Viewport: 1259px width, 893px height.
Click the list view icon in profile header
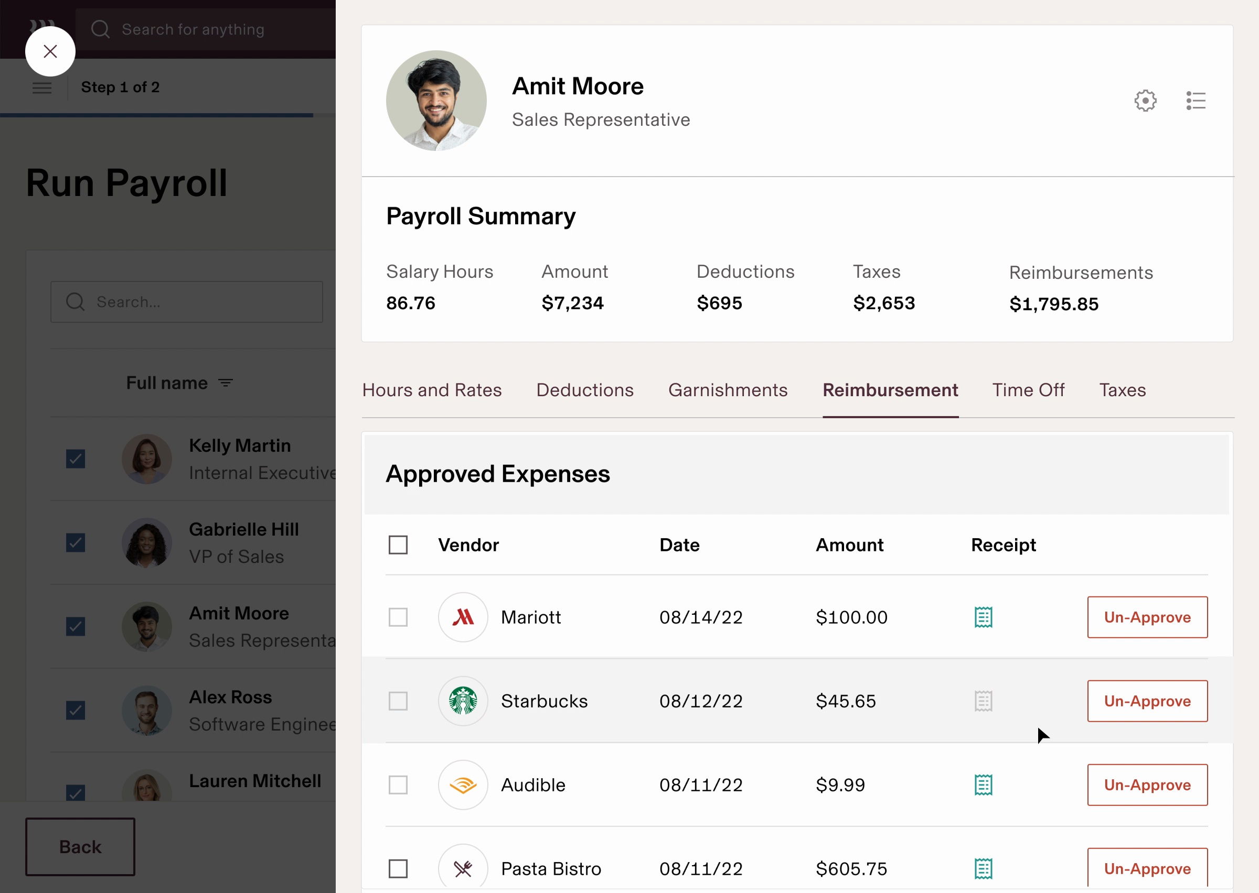[x=1195, y=101]
